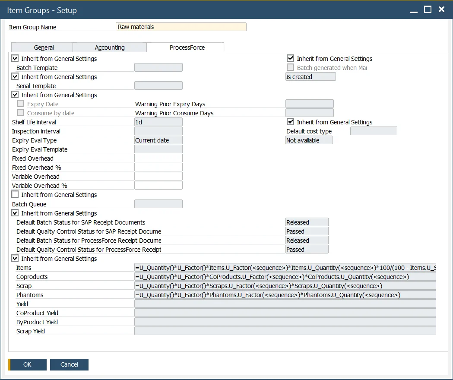Viewport: 453px width, 380px height.
Task: Switch to the General tab
Action: [44, 47]
